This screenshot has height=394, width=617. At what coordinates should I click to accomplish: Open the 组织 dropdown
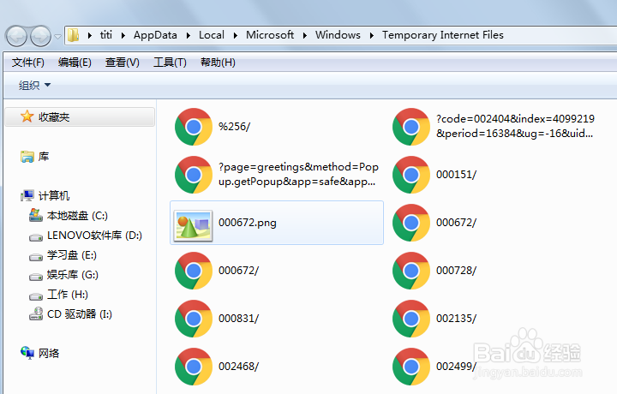34,85
